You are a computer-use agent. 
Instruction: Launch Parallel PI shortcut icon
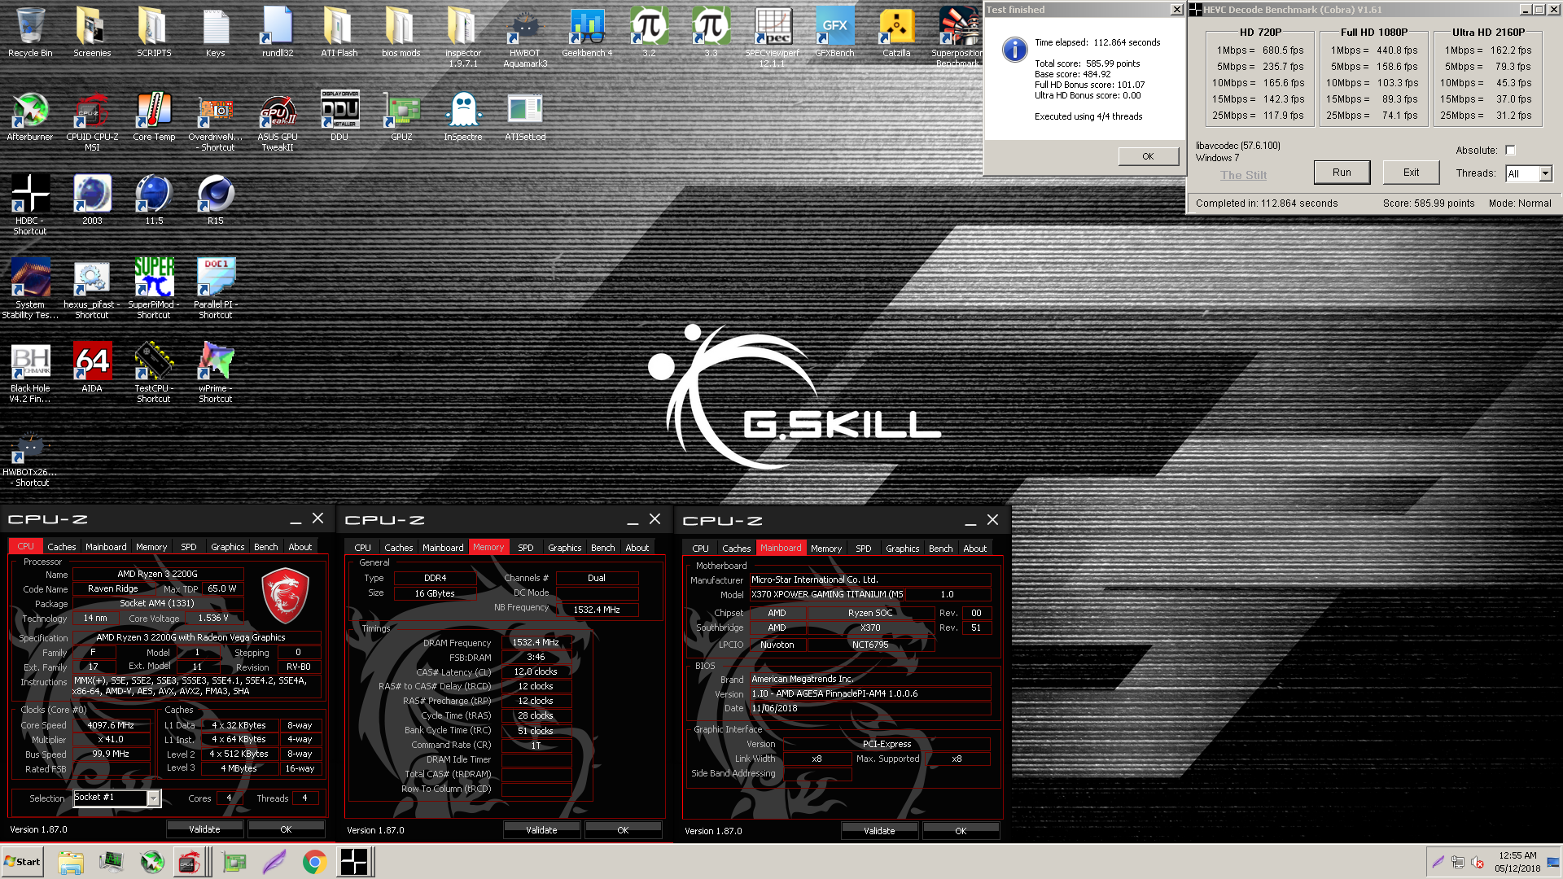pyautogui.click(x=216, y=289)
